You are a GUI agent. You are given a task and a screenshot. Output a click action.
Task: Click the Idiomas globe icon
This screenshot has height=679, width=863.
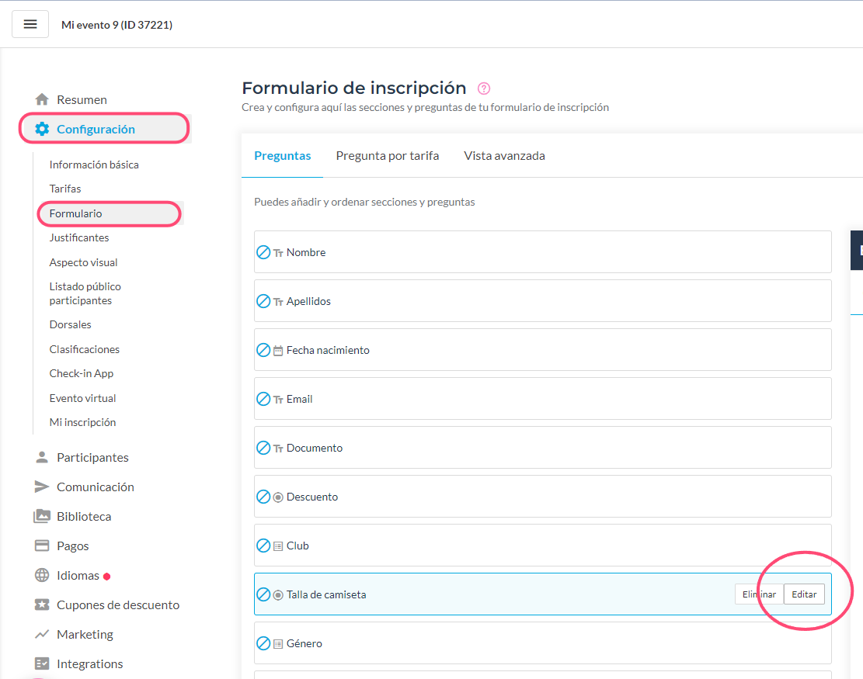(x=42, y=575)
